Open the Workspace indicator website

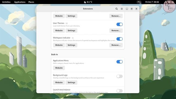click(x=59, y=45)
